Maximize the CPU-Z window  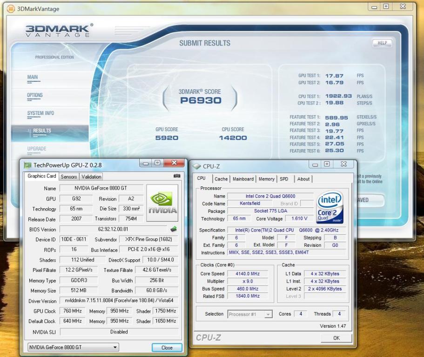pyautogui.click(x=327, y=165)
